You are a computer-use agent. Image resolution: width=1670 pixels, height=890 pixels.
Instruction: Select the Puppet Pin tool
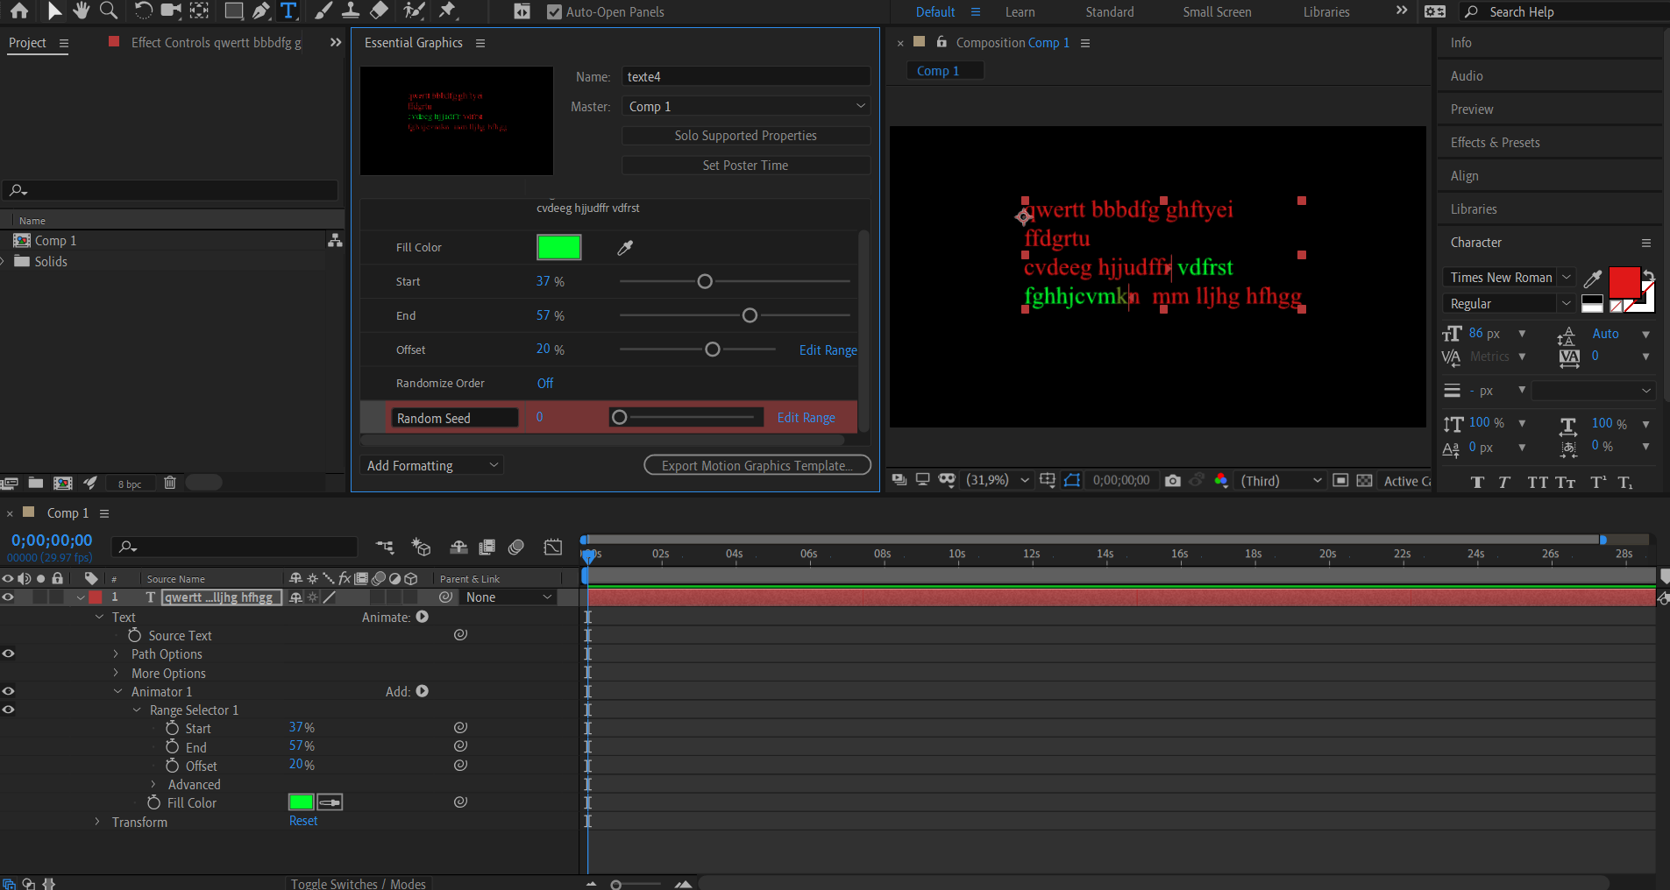point(448,11)
